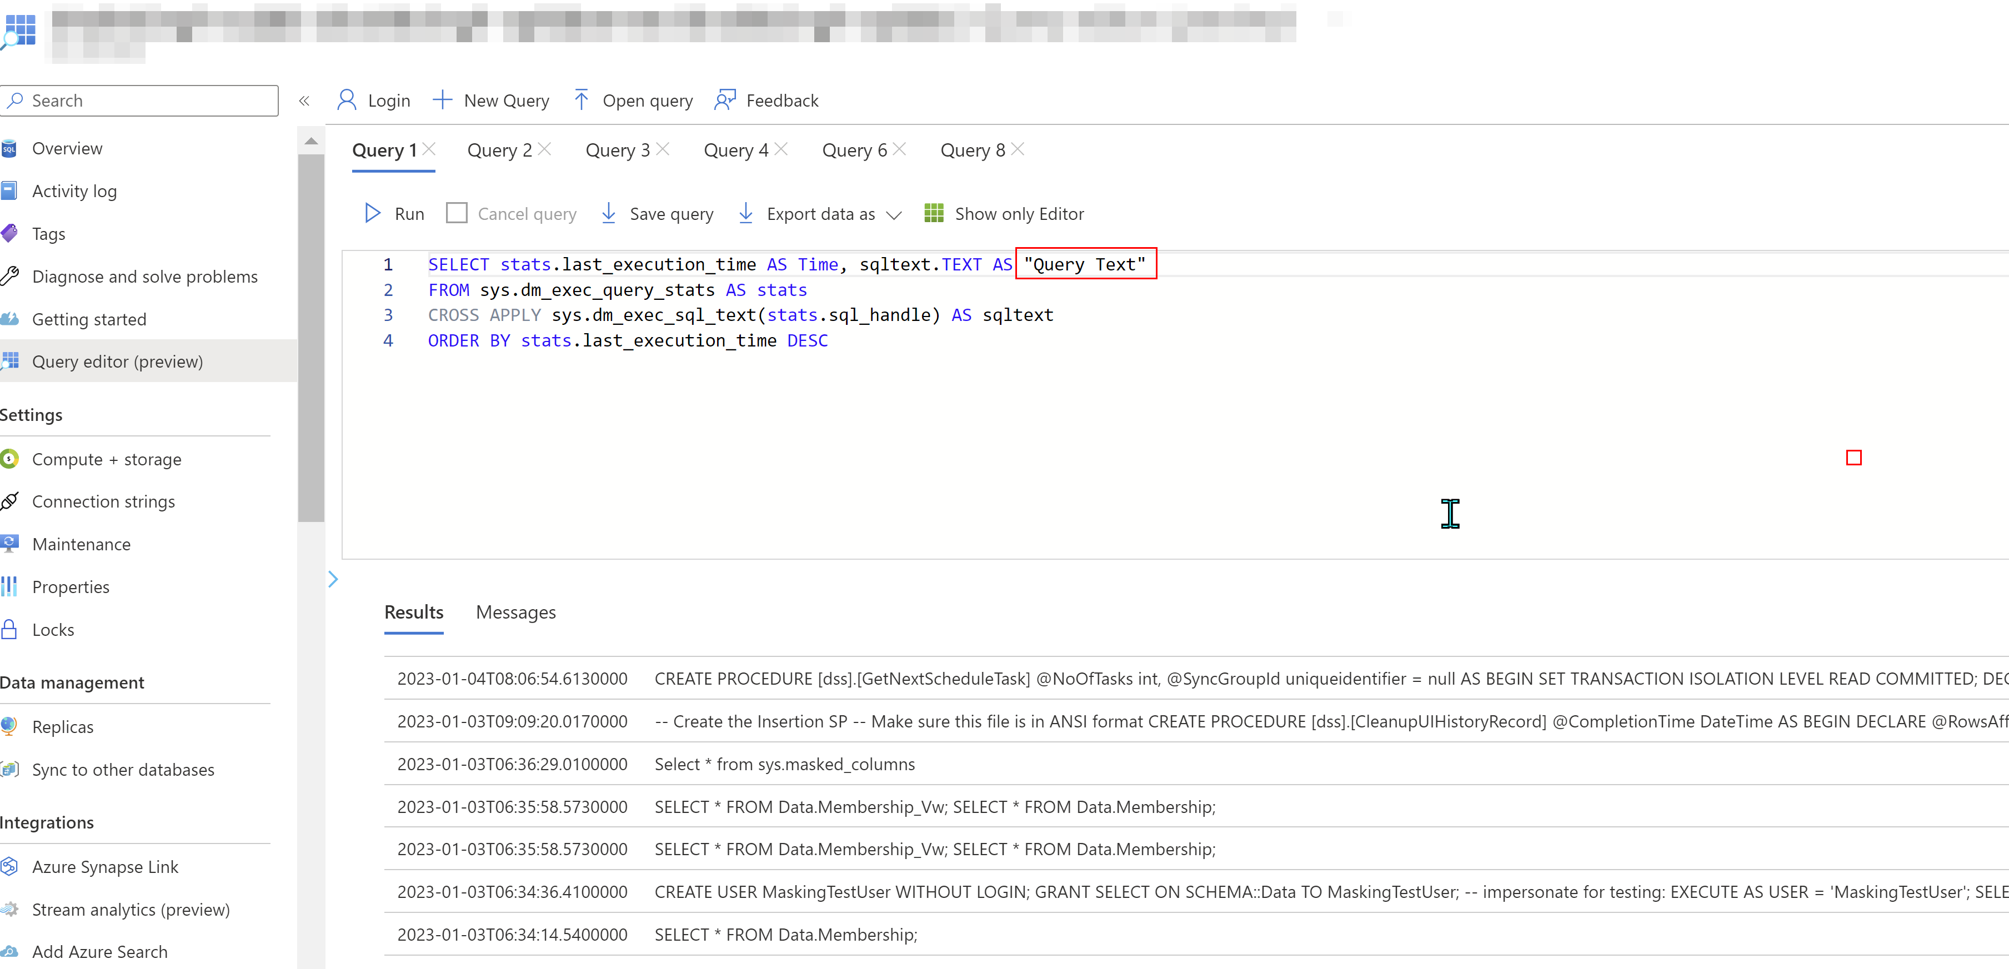
Task: Click the Overview SQL database icon
Action: click(x=8, y=148)
